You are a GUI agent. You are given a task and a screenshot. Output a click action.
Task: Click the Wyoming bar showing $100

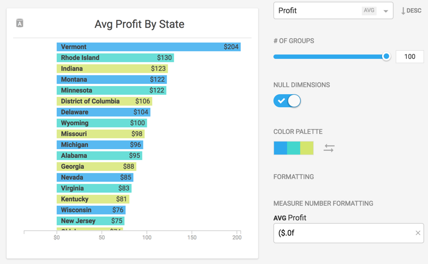pos(102,123)
